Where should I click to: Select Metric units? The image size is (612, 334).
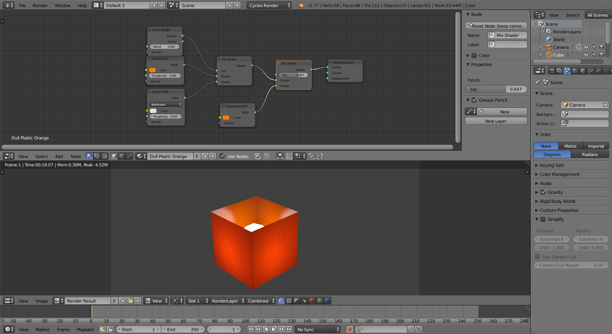(x=571, y=146)
